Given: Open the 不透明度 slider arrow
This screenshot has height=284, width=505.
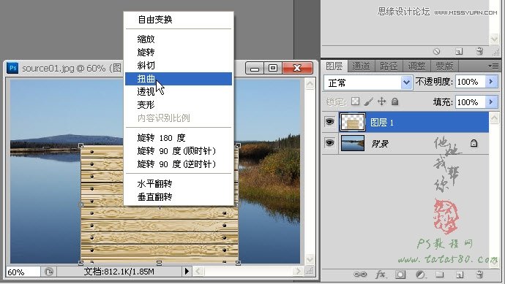Looking at the screenshot, I should pos(492,82).
